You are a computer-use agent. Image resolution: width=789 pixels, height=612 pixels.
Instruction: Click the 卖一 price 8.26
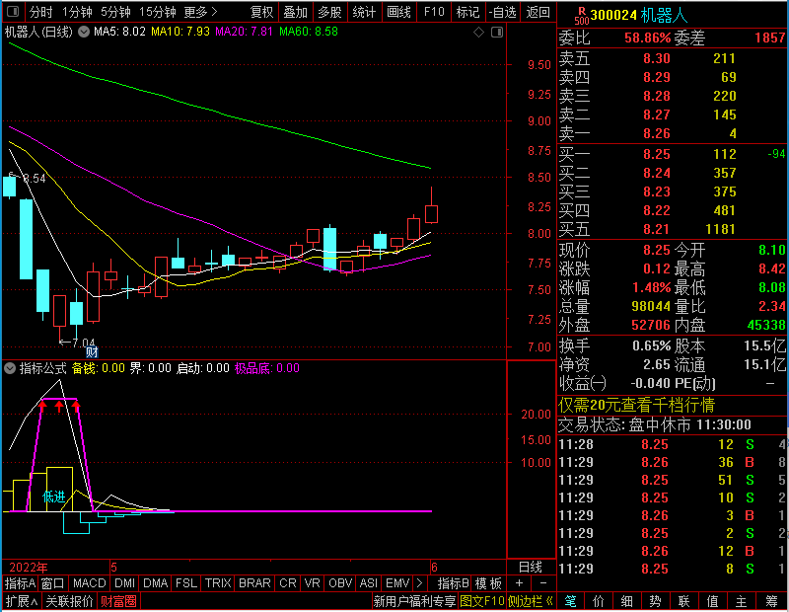(x=657, y=133)
